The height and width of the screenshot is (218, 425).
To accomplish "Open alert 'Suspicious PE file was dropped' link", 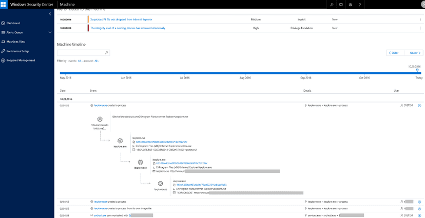I will pos(121,19).
